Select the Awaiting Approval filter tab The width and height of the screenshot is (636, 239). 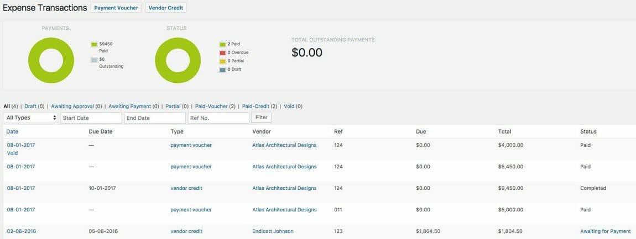point(72,107)
